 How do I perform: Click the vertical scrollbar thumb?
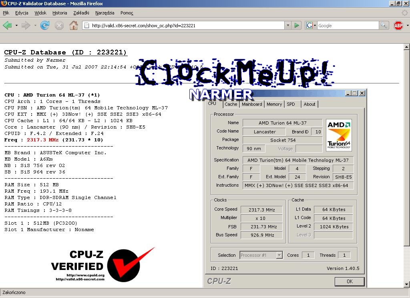(x=407, y=148)
